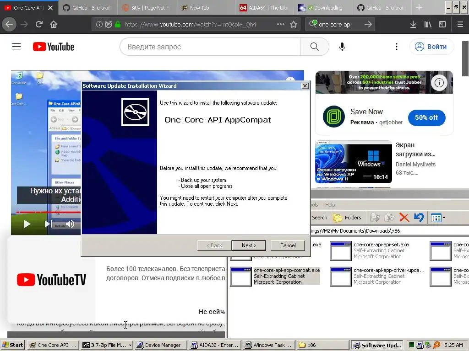This screenshot has width=469, height=351.
Task: Open the Windows Start button
Action: coord(13,345)
